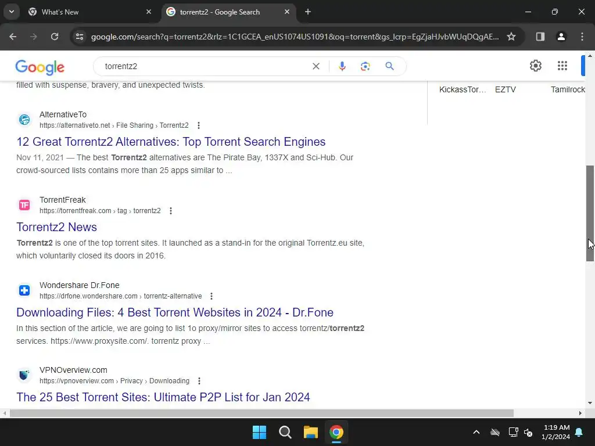Open Google quick settings gear

point(535,66)
